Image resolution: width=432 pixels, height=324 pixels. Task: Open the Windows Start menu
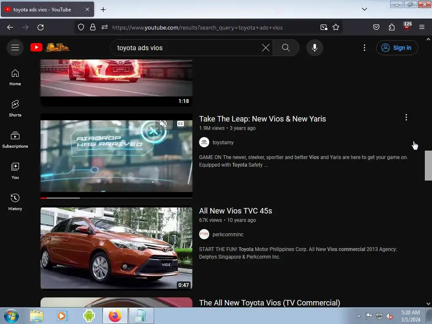(x=11, y=316)
